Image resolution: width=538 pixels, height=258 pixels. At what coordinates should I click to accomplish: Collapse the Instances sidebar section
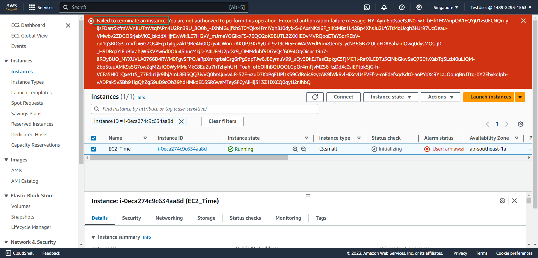[6, 61]
